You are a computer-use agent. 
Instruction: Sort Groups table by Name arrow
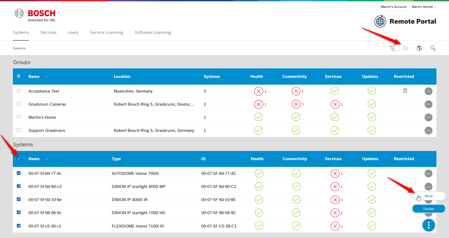[47, 77]
